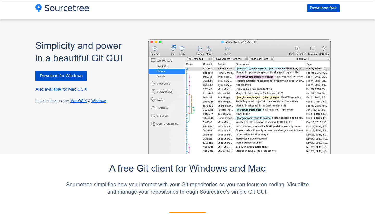Click the Jump to input field
Viewport: 375px width, 224px height.
319,59
